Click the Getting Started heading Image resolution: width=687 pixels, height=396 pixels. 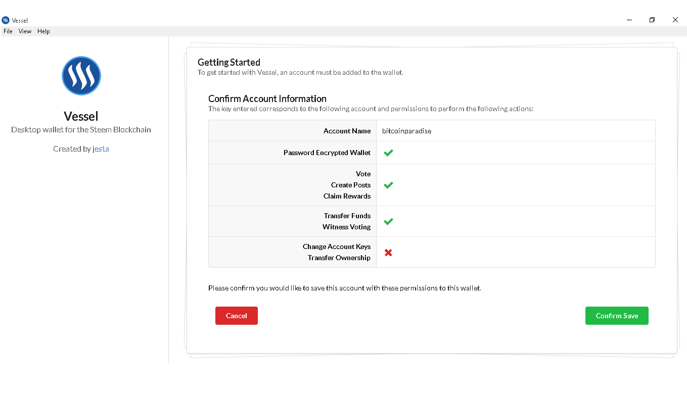[229, 63]
